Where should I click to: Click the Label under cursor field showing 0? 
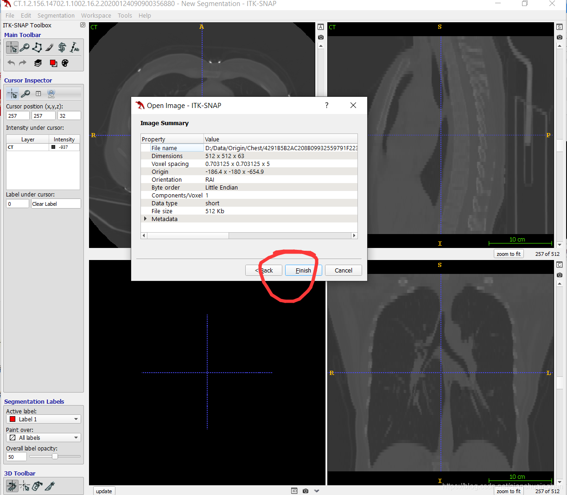tap(18, 203)
